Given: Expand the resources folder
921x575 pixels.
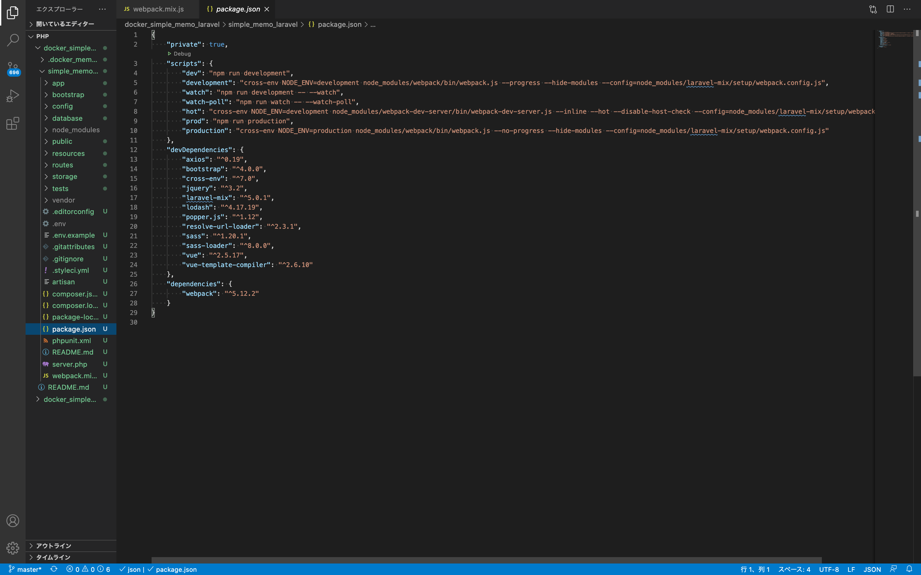Looking at the screenshot, I should (68, 153).
